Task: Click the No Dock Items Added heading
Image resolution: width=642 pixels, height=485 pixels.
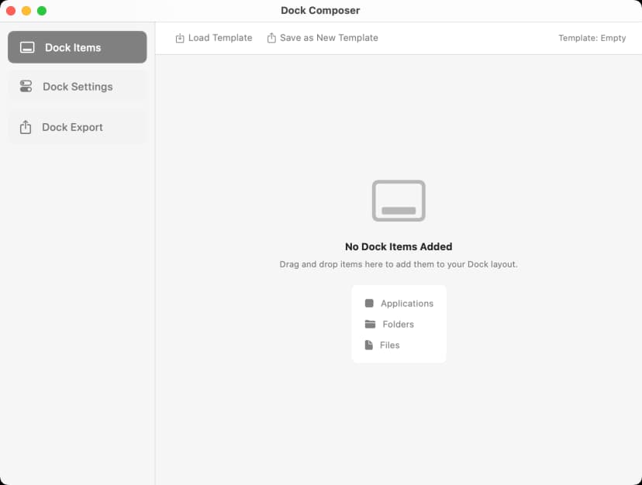Action: pos(399,247)
